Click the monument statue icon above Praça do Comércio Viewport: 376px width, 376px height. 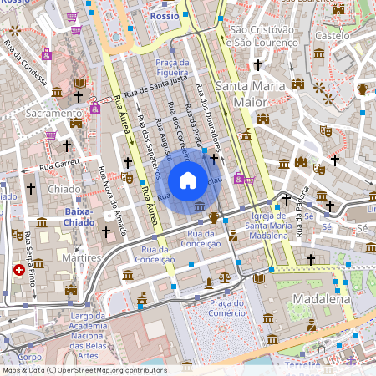tap(209, 283)
